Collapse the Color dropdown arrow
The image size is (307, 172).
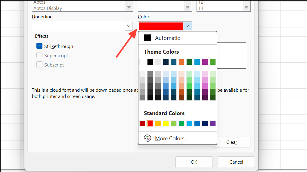coord(188,26)
